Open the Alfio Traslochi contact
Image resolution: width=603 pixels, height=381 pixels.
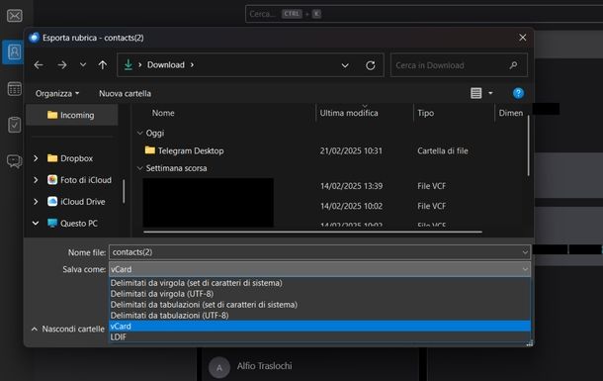(264, 366)
